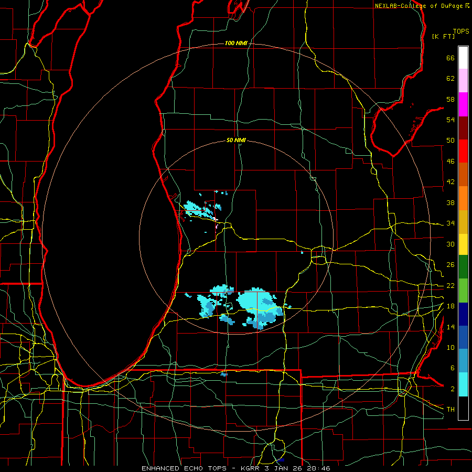Viewport: 472px width, 472px height.
Task: Click the "50" value on the legend scale
Action: pos(450,141)
